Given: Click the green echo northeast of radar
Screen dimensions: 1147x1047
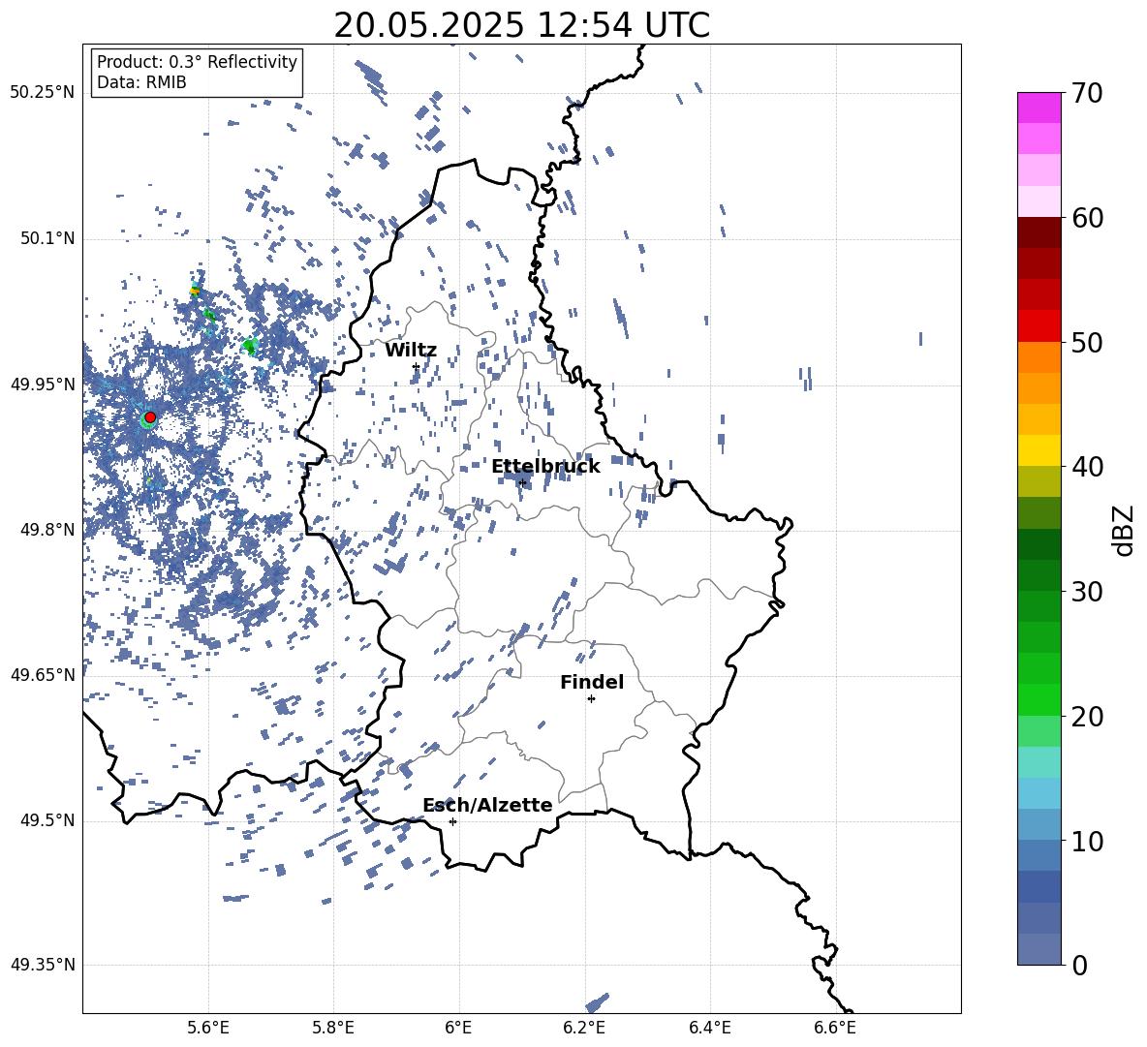Looking at the screenshot, I should [250, 345].
